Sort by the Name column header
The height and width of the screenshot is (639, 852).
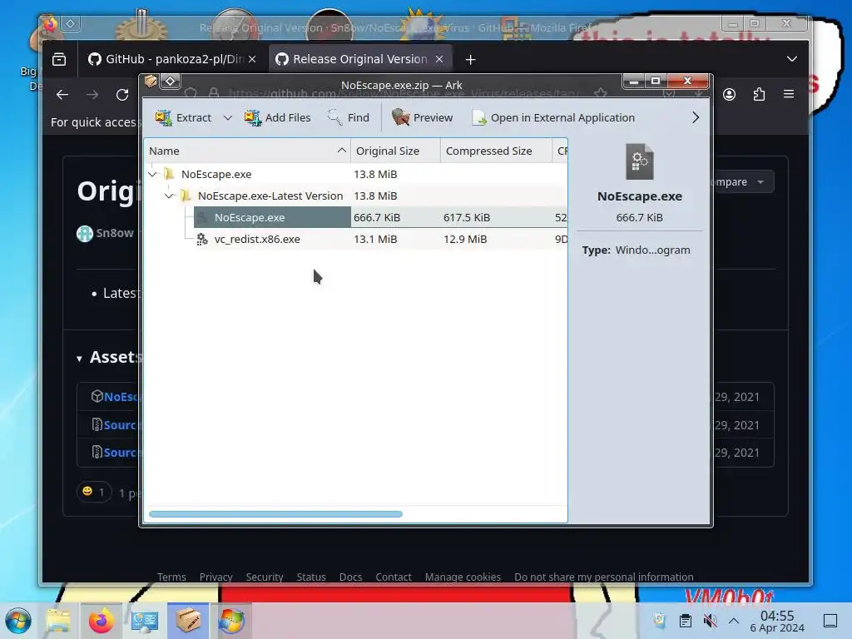[247, 151]
